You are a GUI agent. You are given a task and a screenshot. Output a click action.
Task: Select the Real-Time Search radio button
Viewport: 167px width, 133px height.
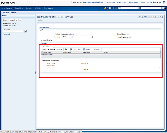tap(4, 26)
